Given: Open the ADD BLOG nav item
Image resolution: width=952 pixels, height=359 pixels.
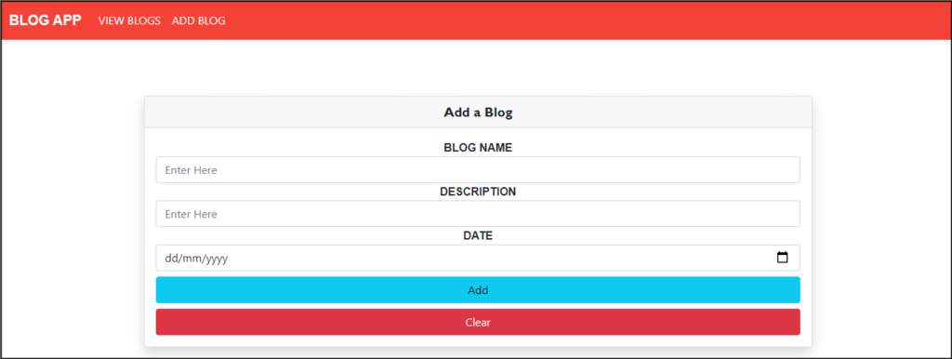Looking at the screenshot, I should (199, 20).
